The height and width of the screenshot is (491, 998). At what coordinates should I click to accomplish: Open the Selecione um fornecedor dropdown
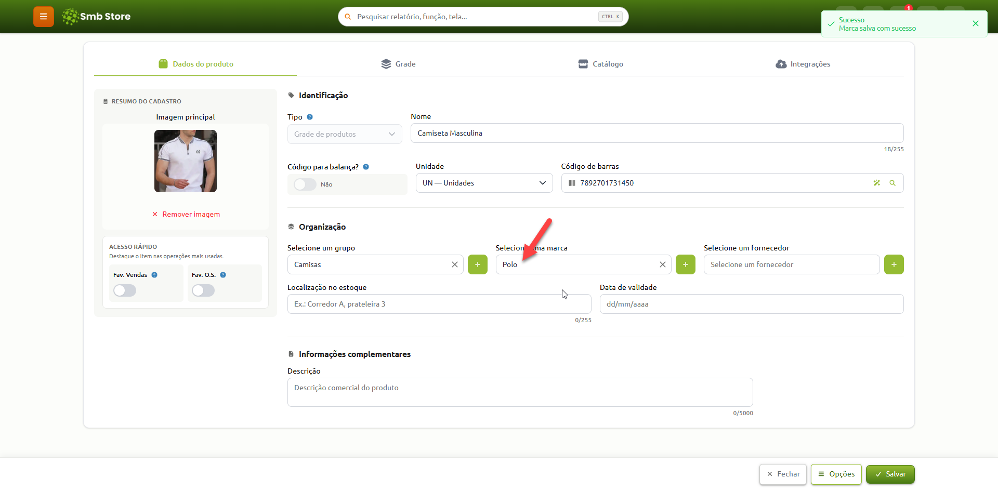792,264
